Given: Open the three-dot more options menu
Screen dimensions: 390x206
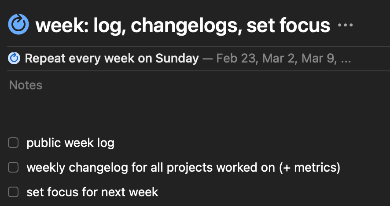Looking at the screenshot, I should (345, 26).
